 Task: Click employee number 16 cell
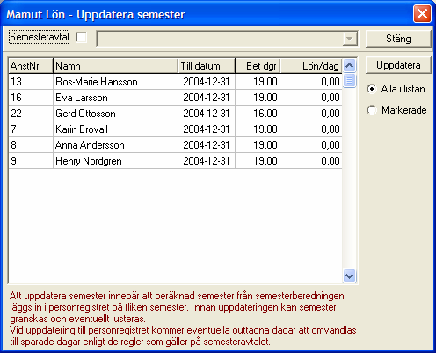(x=31, y=98)
